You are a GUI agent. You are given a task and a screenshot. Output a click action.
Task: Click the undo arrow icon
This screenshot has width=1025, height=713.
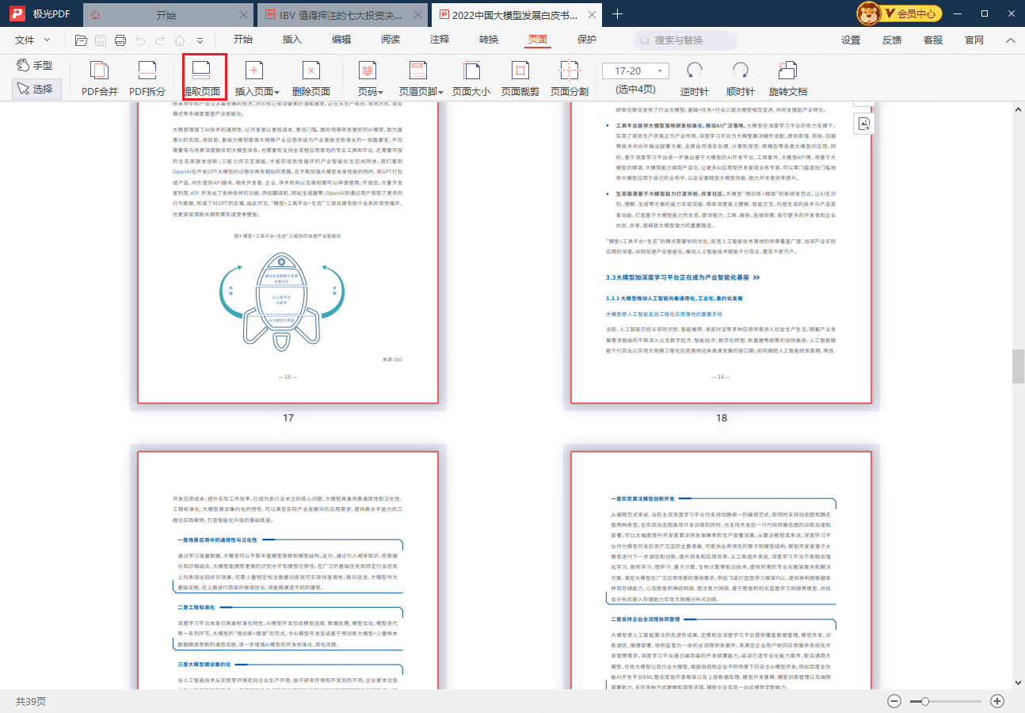pos(140,40)
